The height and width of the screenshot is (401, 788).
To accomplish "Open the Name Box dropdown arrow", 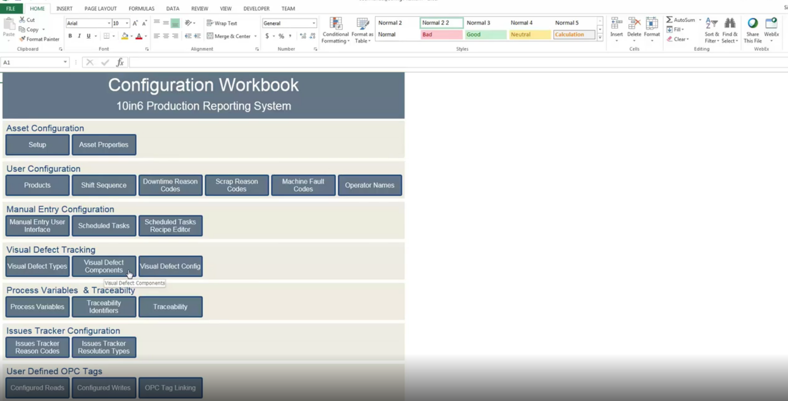I will (65, 62).
